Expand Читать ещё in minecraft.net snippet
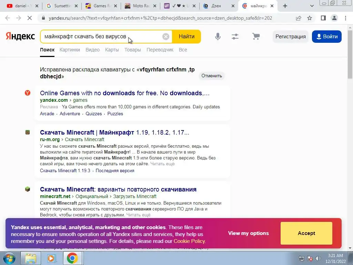Image resolution: width=353 pixels, height=265 pixels. 138,215
